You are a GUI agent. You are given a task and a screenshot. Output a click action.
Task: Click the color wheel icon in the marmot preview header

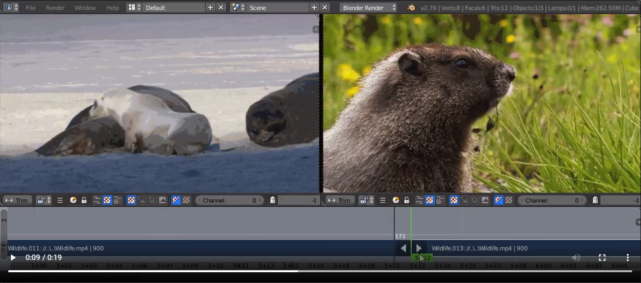click(x=396, y=200)
